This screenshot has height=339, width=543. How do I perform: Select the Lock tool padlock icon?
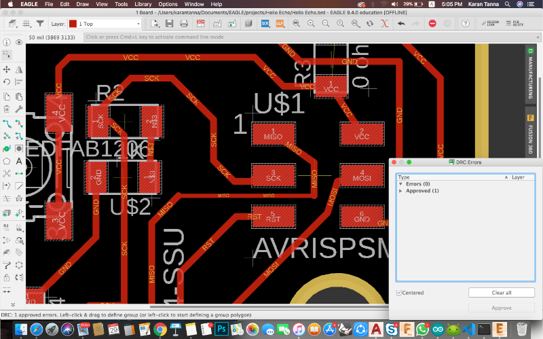[7, 278]
